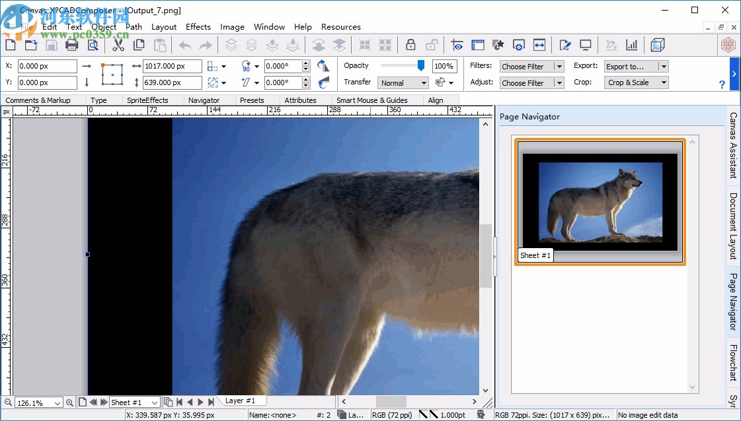741x421 pixels.
Task: Open the 3D cube tool icon
Action: [657, 45]
